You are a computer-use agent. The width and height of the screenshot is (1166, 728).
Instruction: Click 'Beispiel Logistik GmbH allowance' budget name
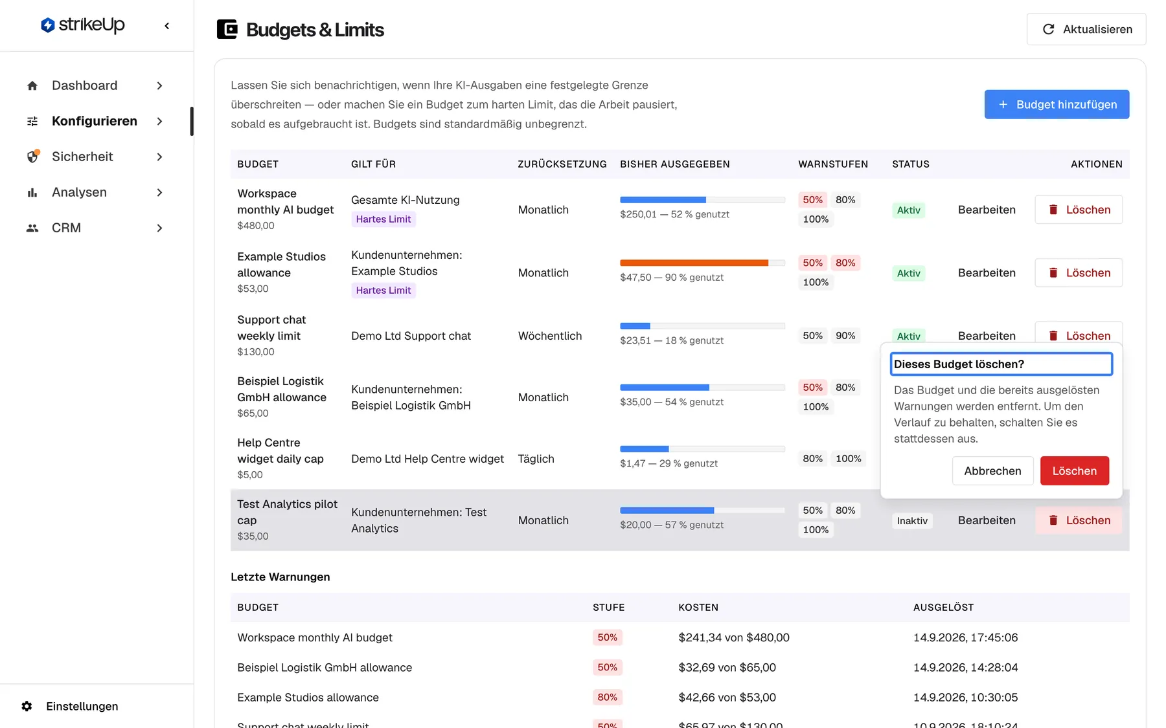point(282,390)
